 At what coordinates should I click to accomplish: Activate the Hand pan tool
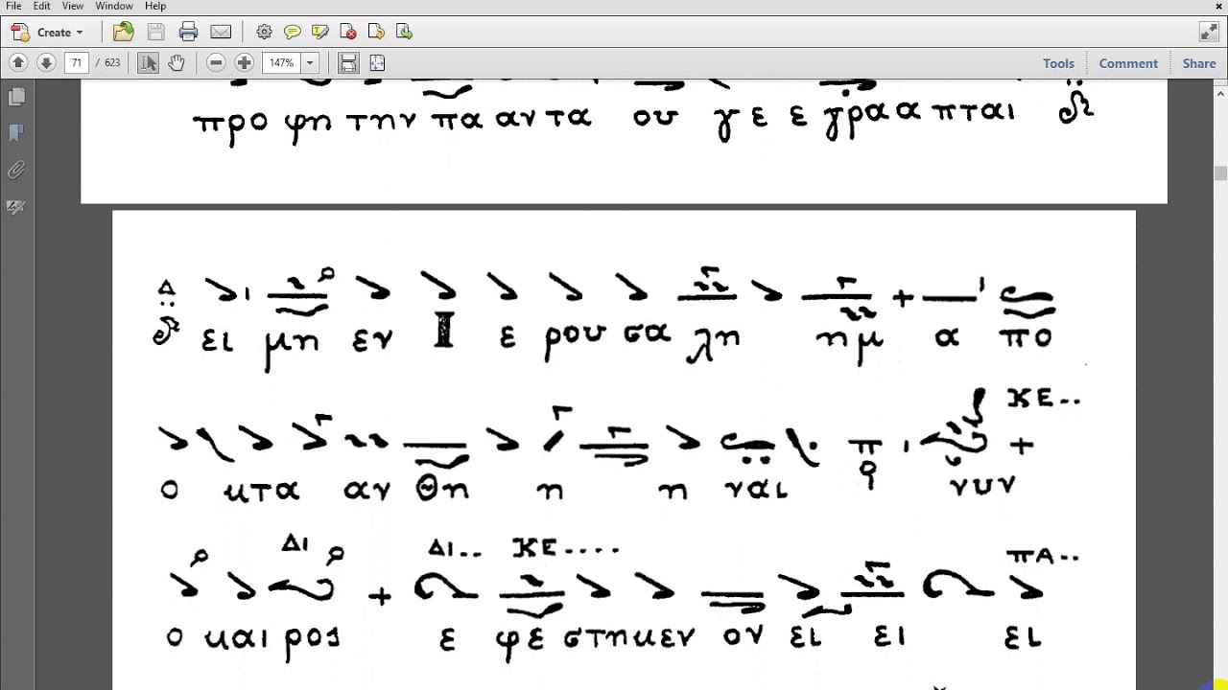tap(177, 63)
